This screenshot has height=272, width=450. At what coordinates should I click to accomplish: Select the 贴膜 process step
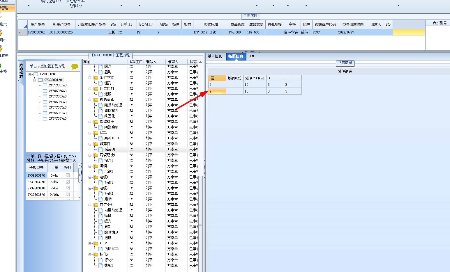108,216
